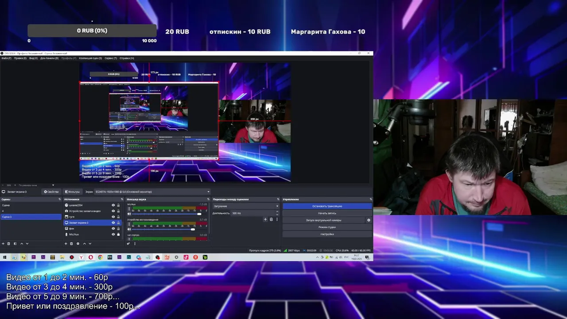
Task: Remove selected source with trash icon
Action: coord(71,244)
